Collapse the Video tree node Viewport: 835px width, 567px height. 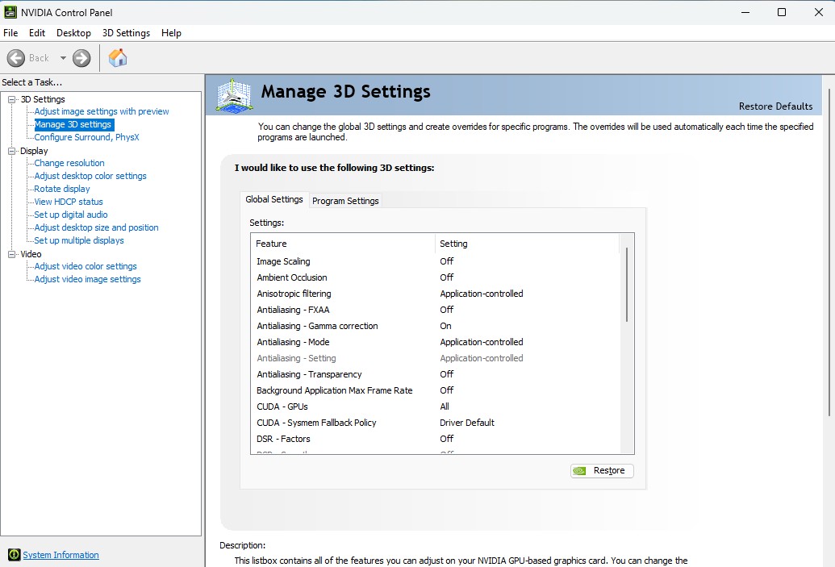coord(12,255)
